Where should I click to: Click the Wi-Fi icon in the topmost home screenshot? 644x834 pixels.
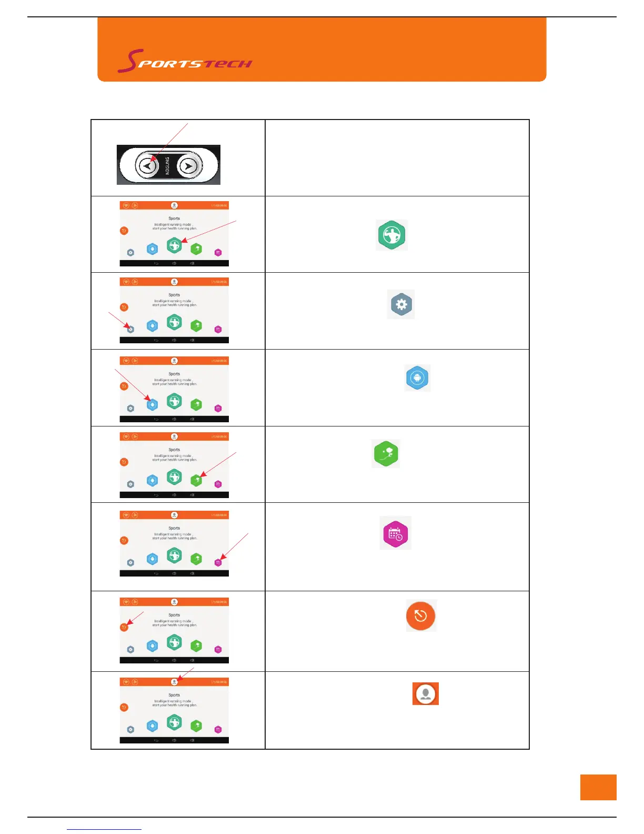click(126, 205)
